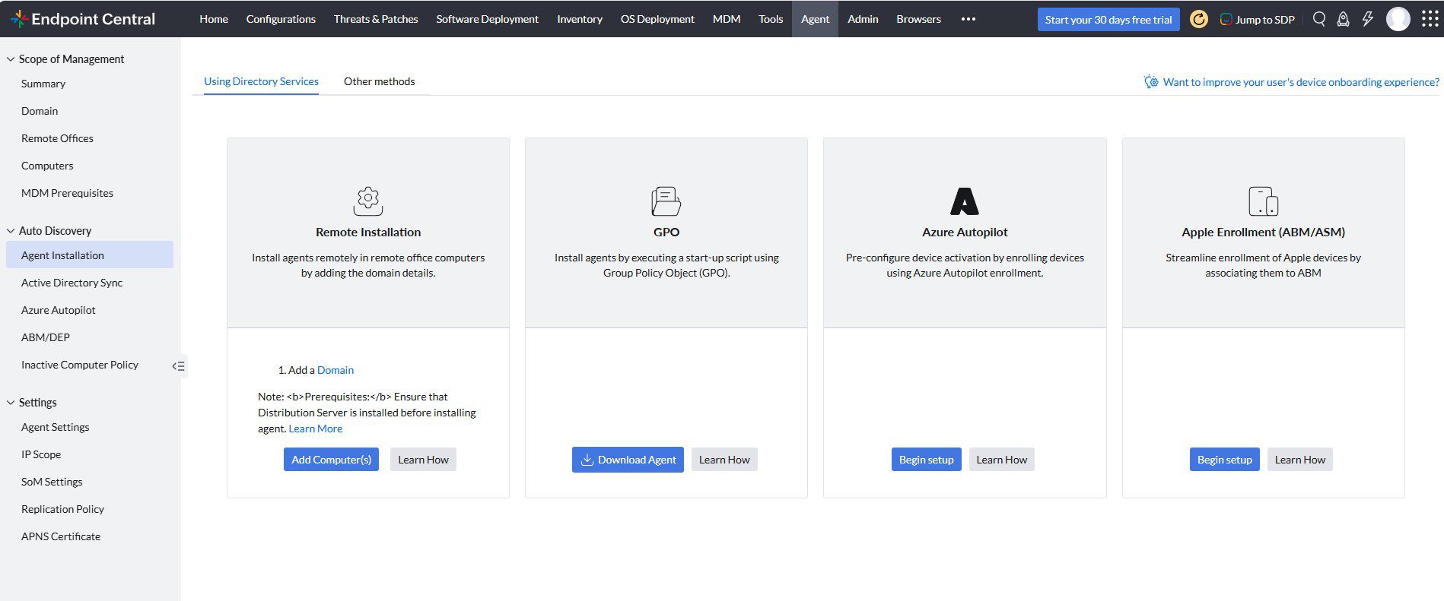Open Computers in the sidebar

coord(47,166)
